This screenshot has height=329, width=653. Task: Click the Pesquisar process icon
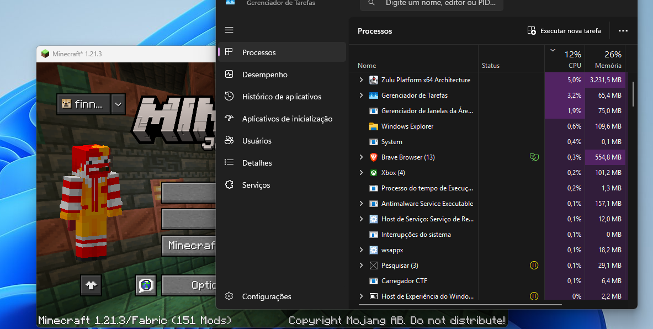pos(374,266)
